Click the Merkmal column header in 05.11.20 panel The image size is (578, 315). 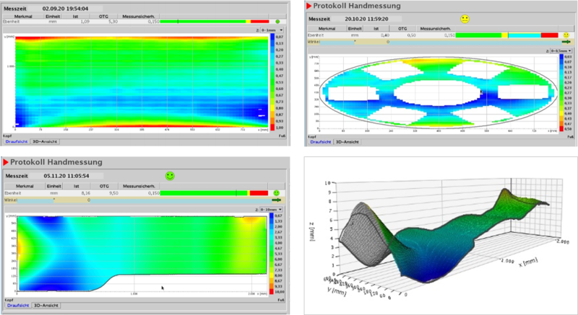[x=25, y=187]
